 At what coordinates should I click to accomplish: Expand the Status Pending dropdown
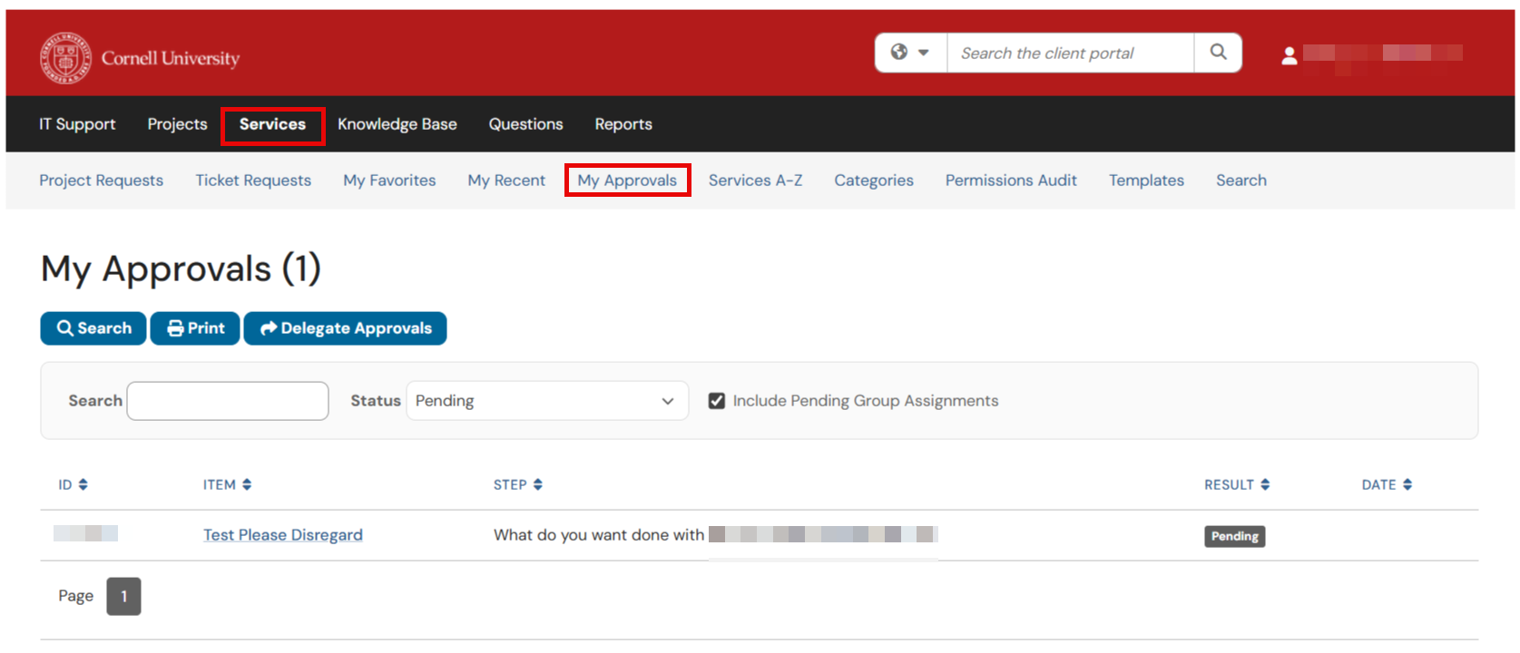click(x=547, y=401)
